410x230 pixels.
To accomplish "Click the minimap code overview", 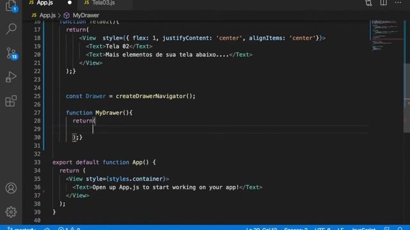I will point(386,35).
